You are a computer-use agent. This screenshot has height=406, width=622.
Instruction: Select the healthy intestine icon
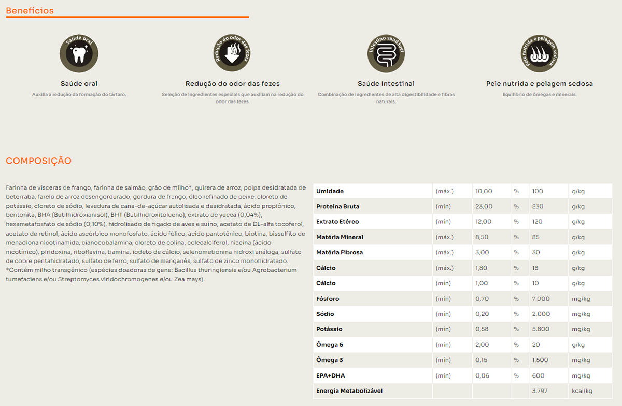coord(386,53)
